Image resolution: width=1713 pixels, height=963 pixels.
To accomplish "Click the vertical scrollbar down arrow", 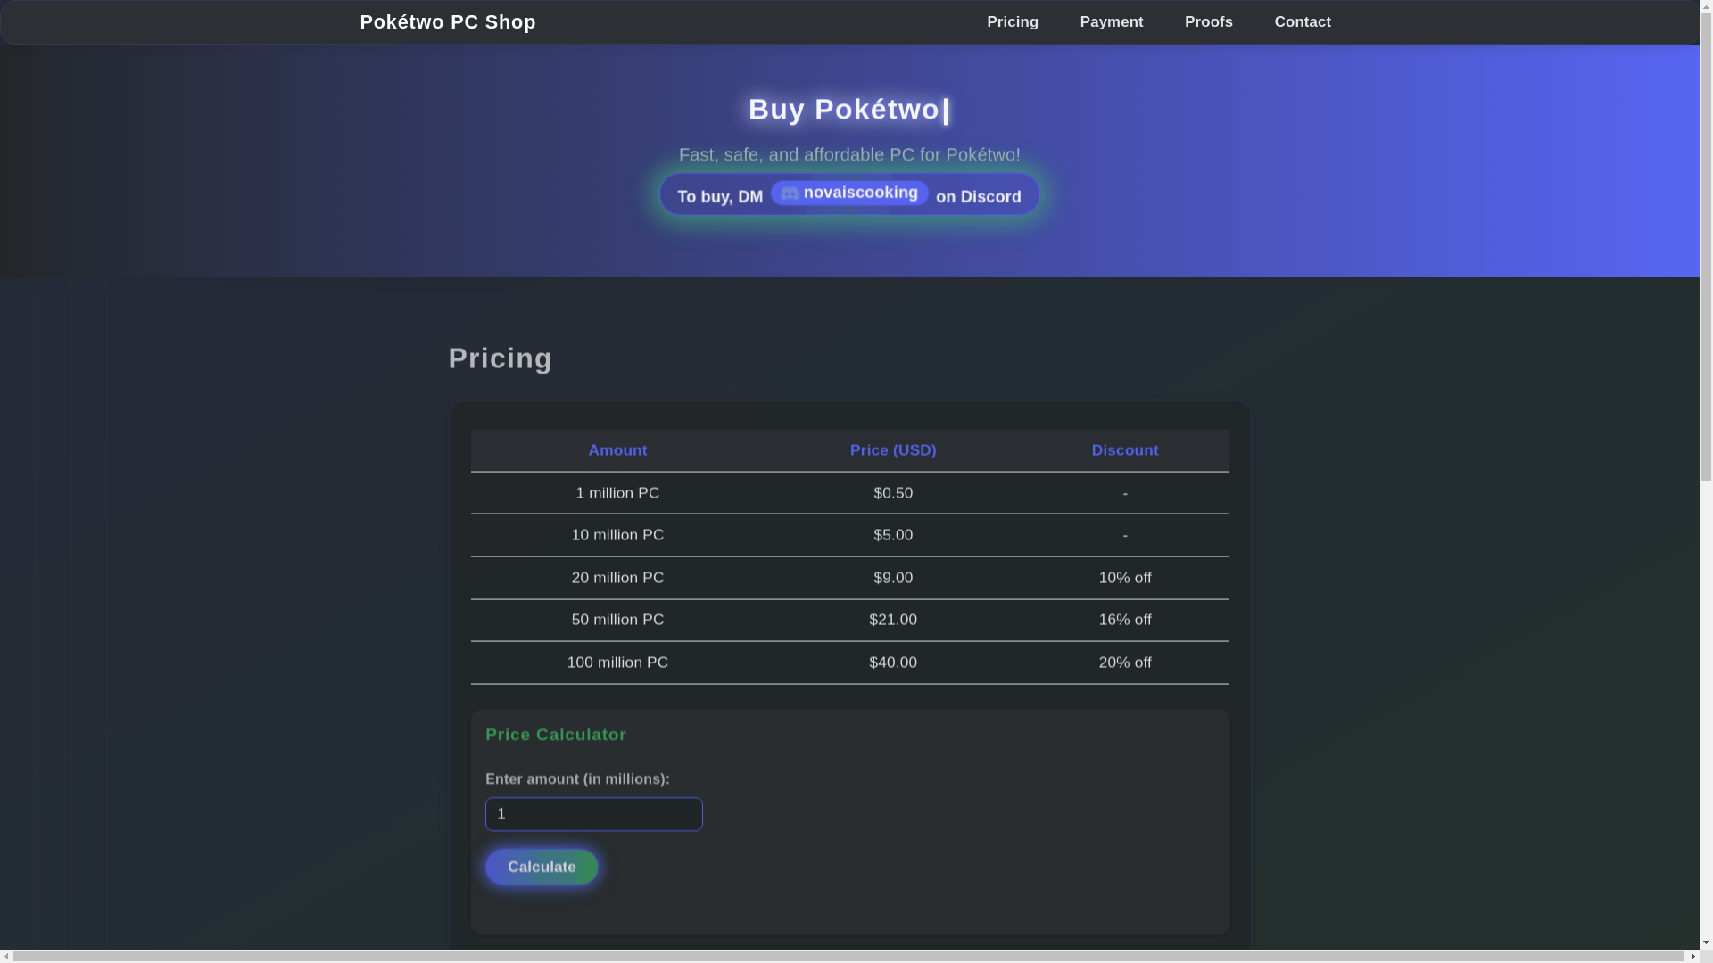I will 1706,942.
